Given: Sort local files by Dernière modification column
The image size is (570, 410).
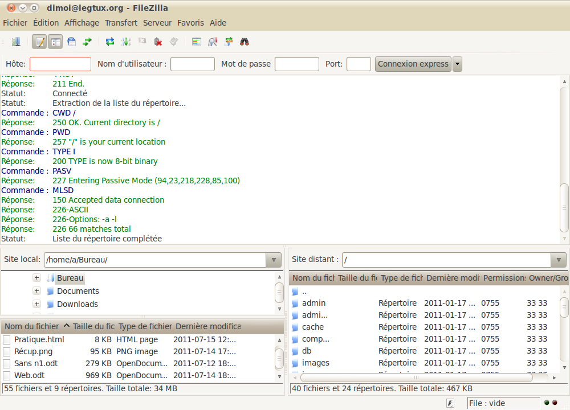Looking at the screenshot, I should (x=208, y=326).
